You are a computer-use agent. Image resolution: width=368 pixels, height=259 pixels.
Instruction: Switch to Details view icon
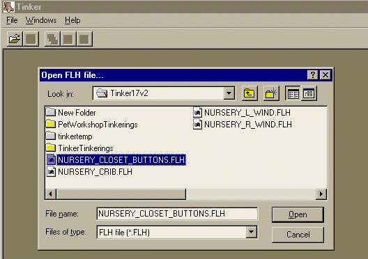309,93
